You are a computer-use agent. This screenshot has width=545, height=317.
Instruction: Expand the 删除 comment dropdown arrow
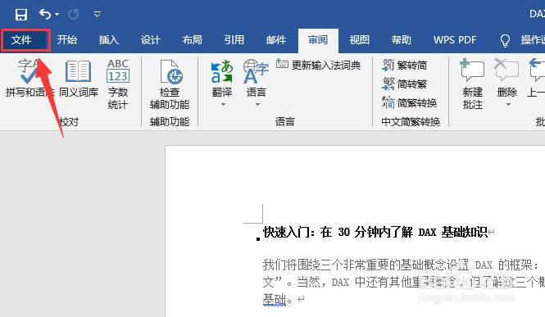tap(508, 104)
